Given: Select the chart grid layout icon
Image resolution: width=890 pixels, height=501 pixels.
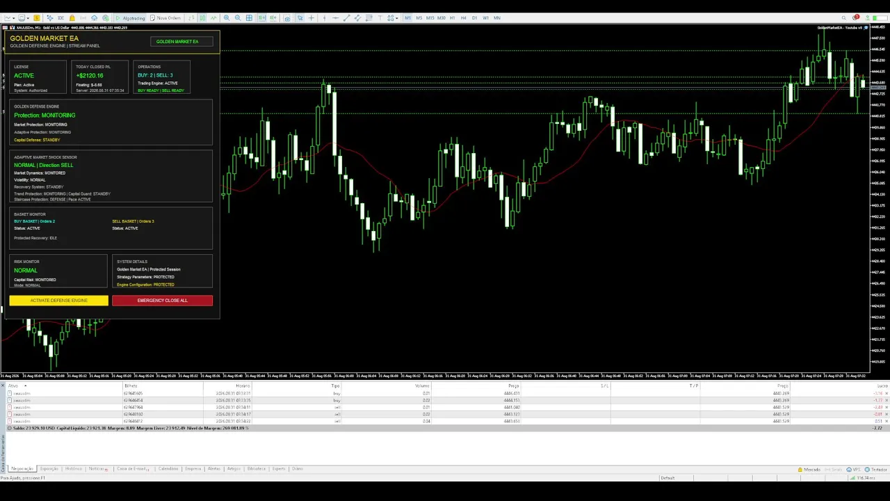Looking at the screenshot, I should pyautogui.click(x=249, y=17).
